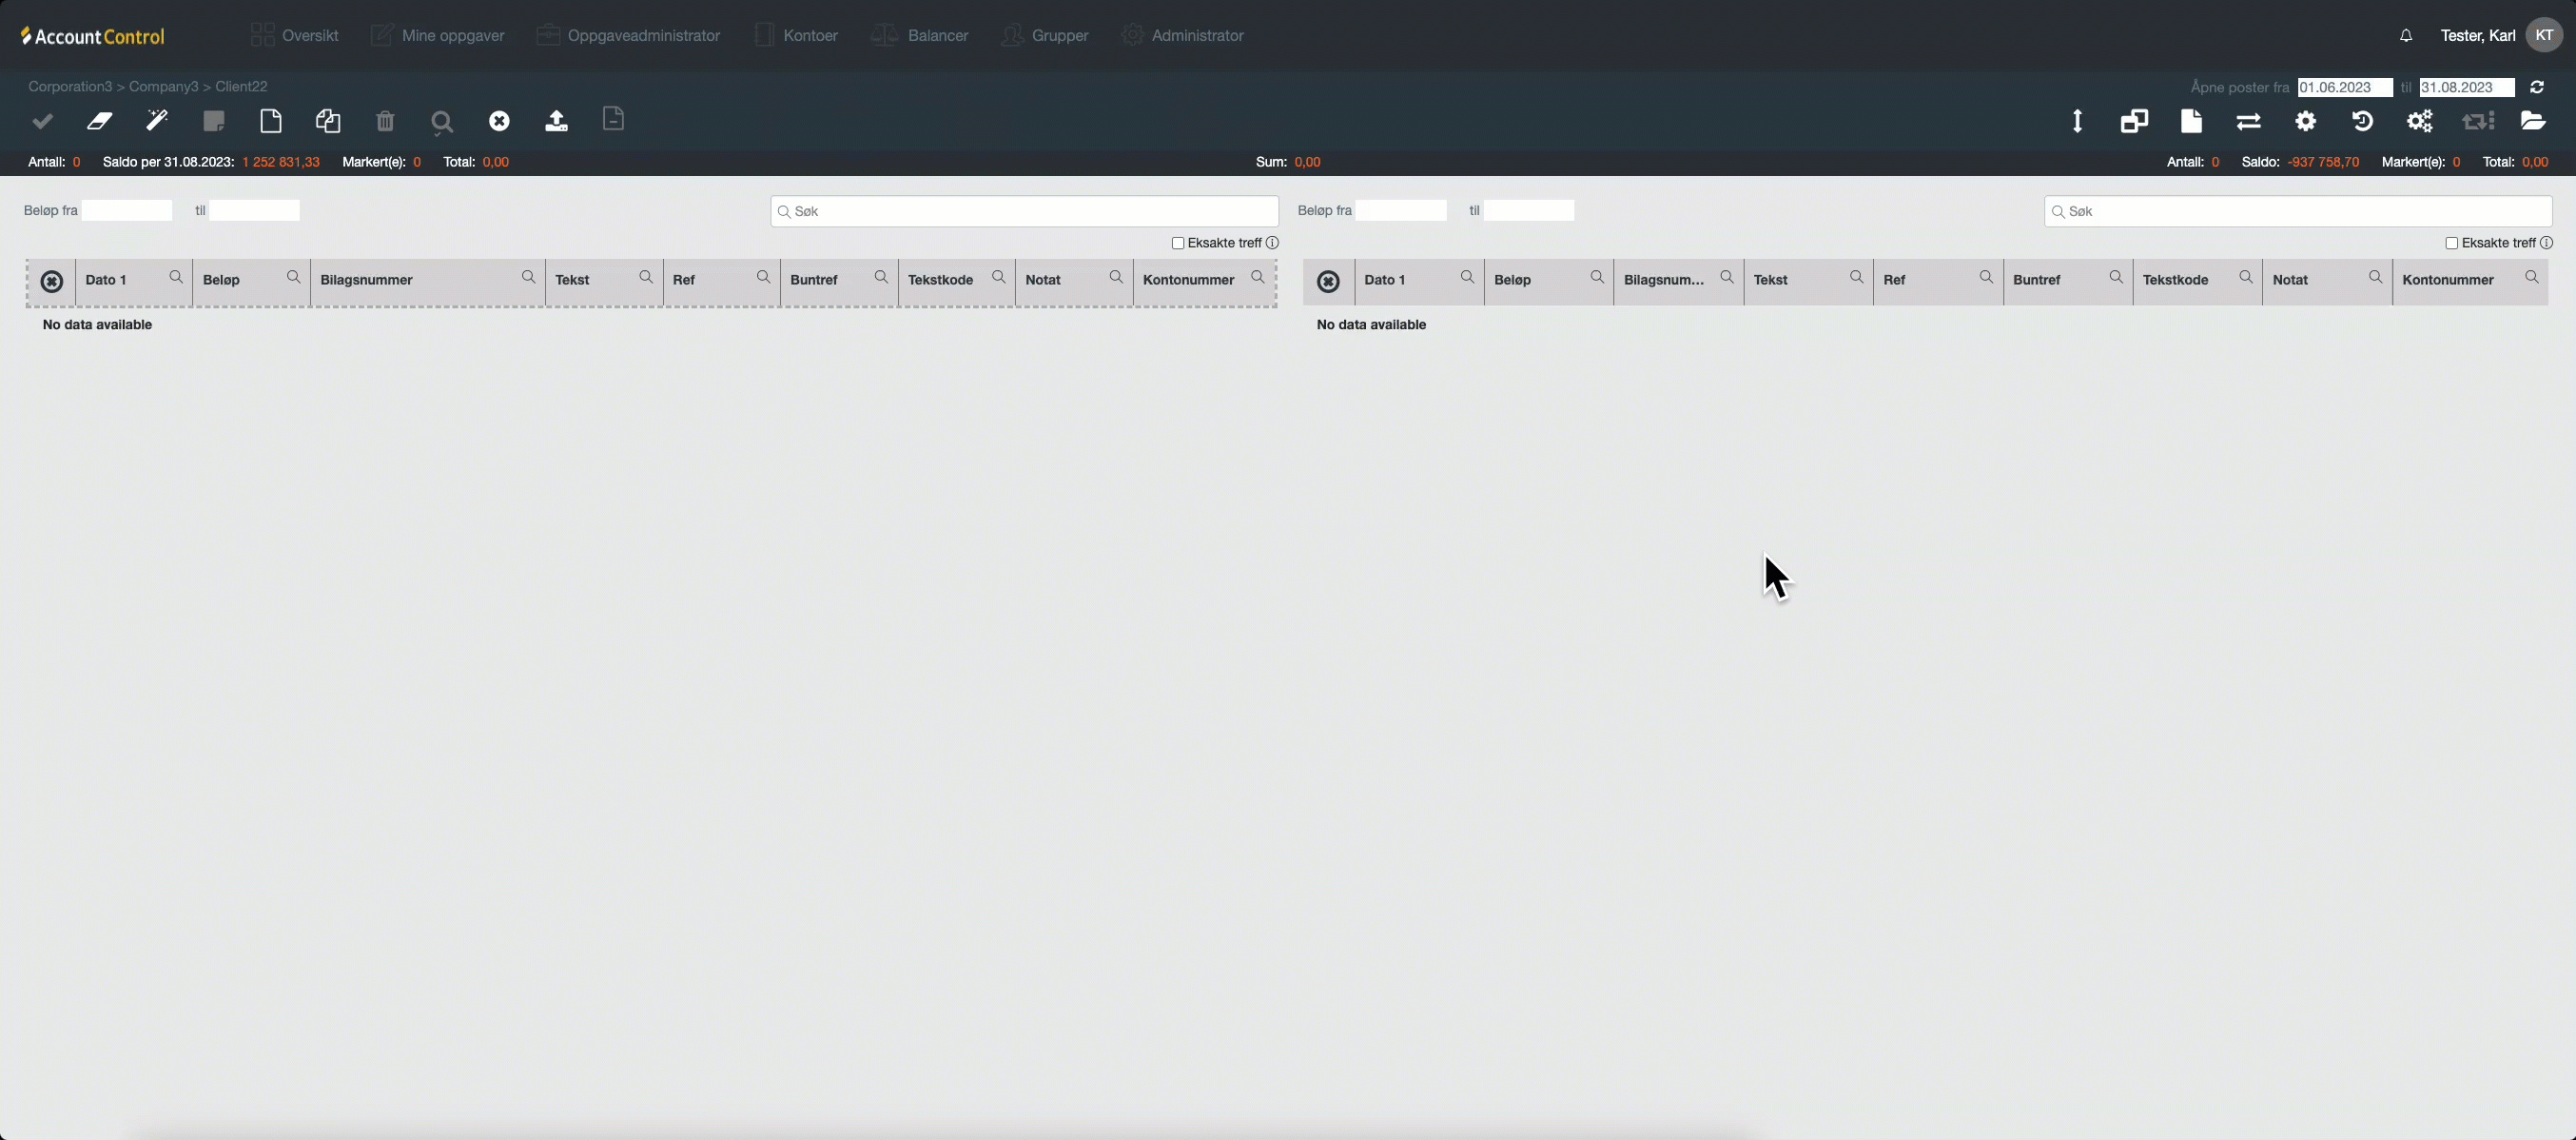Click the magic wand auto-match icon

coord(157,121)
